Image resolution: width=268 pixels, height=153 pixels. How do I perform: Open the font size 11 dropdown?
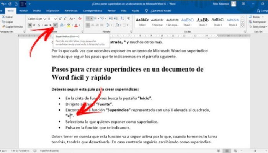click(x=56, y=19)
